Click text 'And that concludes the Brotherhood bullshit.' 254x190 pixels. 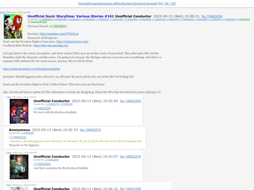coord(61,168)
